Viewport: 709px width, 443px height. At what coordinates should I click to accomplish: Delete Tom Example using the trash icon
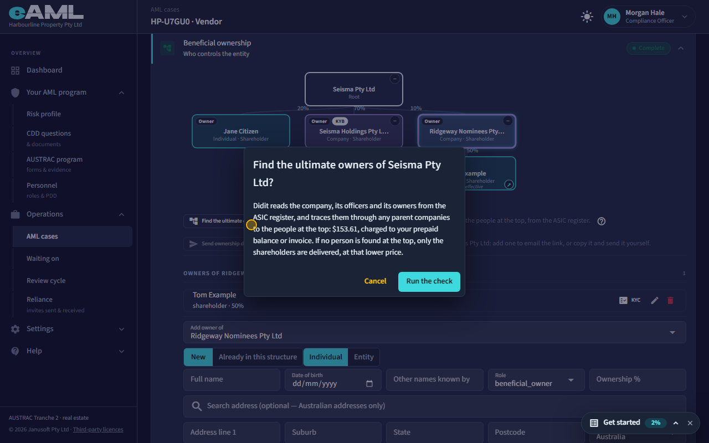[x=670, y=300]
